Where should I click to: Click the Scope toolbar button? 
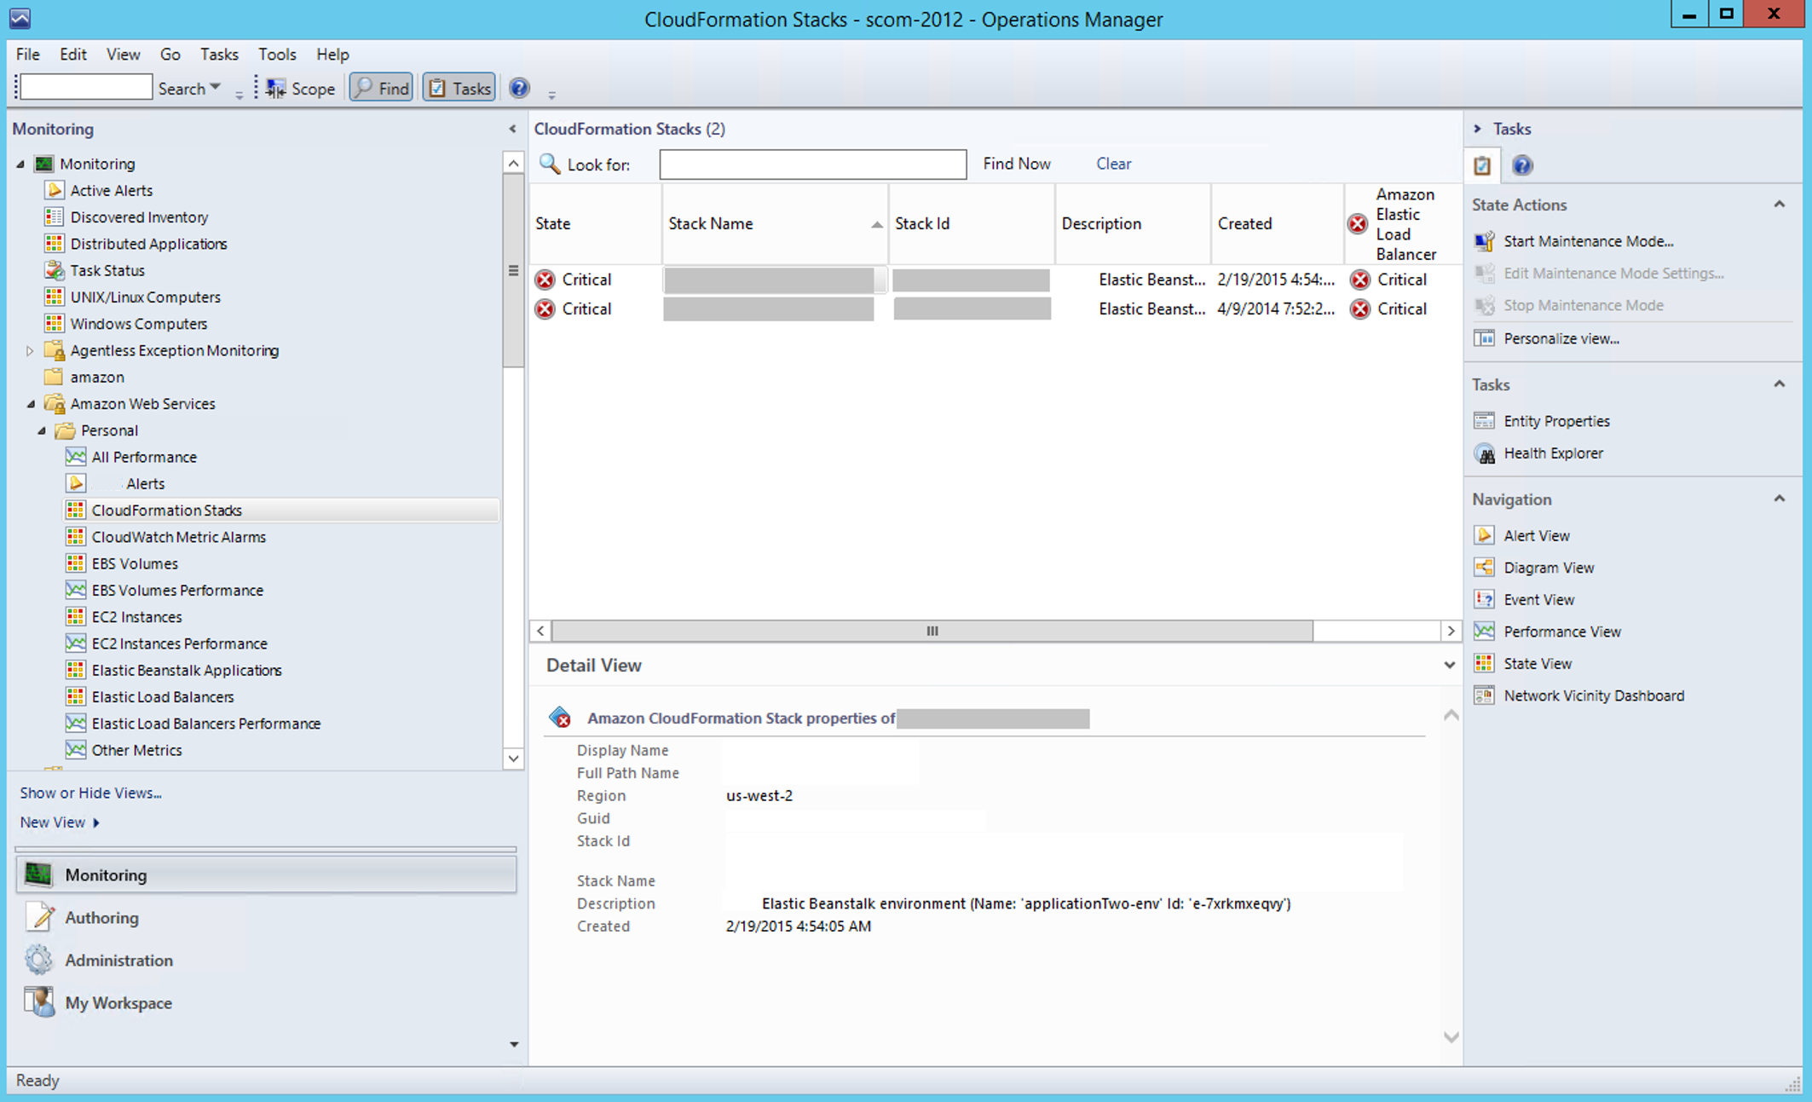[x=301, y=88]
